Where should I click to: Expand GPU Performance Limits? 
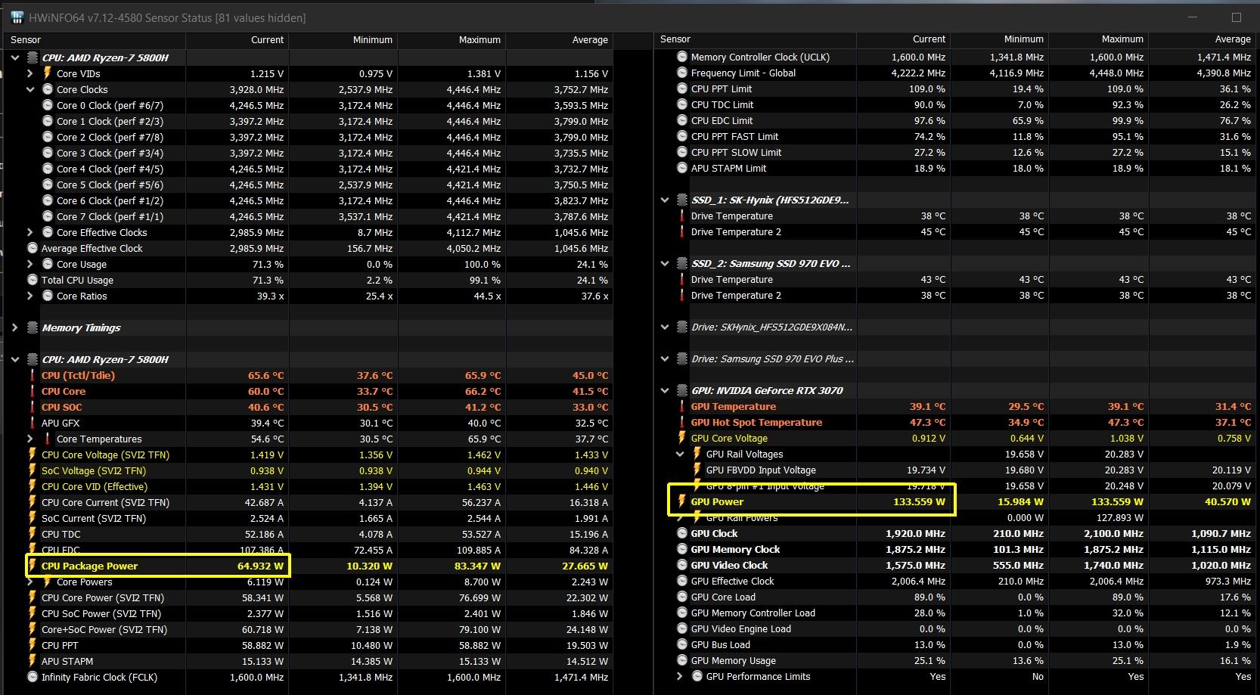coord(680,676)
